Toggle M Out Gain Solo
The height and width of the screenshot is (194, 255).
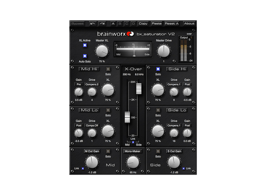coord(108,151)
